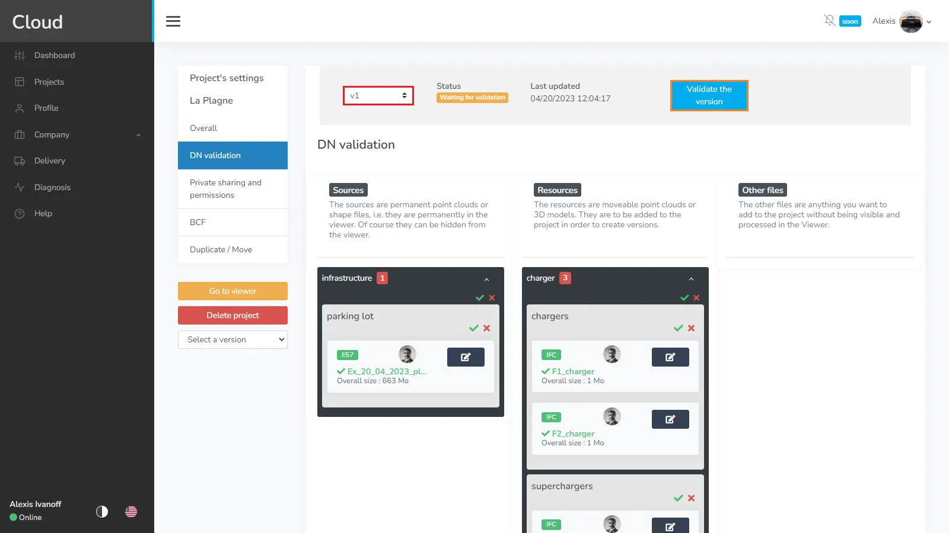This screenshot has height=533, width=949.
Task: Approve charger category with green checkmark
Action: pyautogui.click(x=684, y=298)
